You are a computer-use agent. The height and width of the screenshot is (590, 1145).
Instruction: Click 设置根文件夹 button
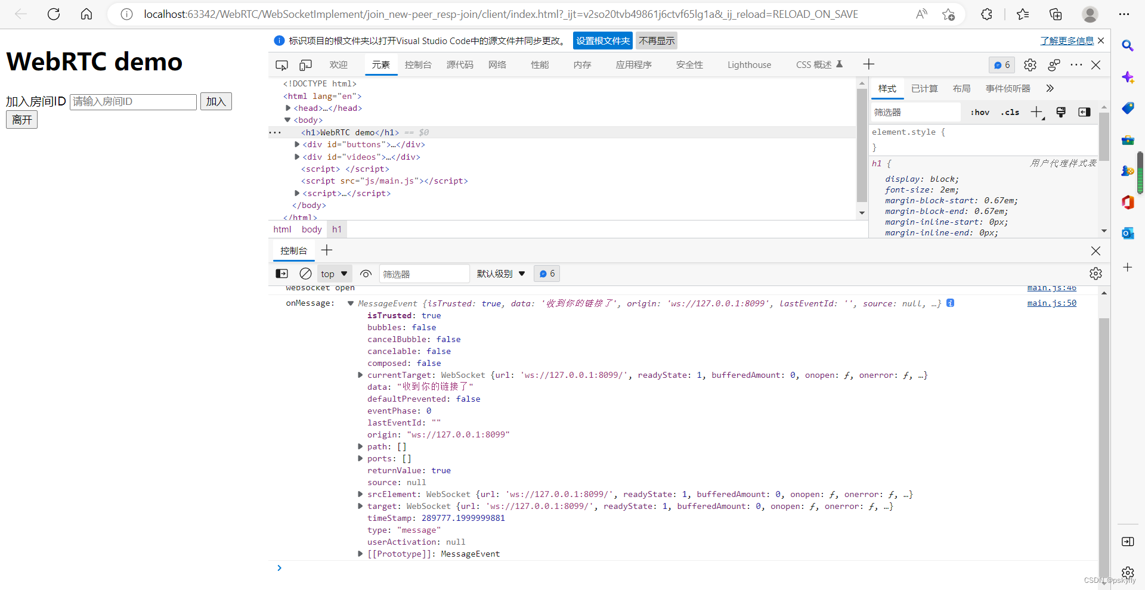(x=603, y=41)
